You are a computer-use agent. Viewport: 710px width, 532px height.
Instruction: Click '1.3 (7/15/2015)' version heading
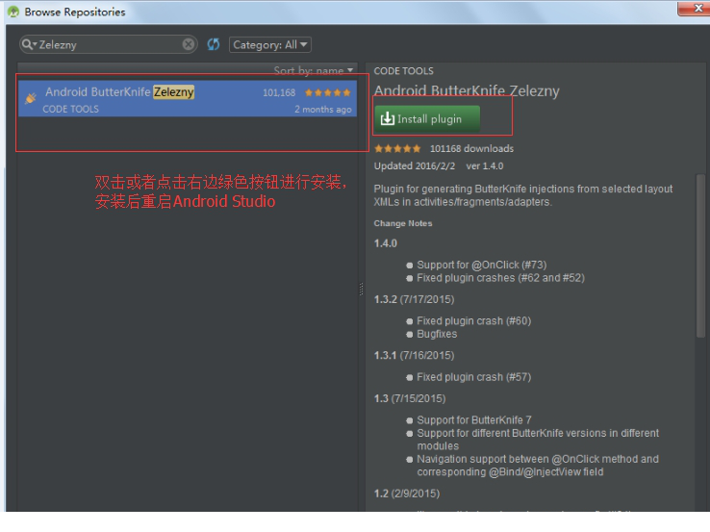(x=410, y=398)
